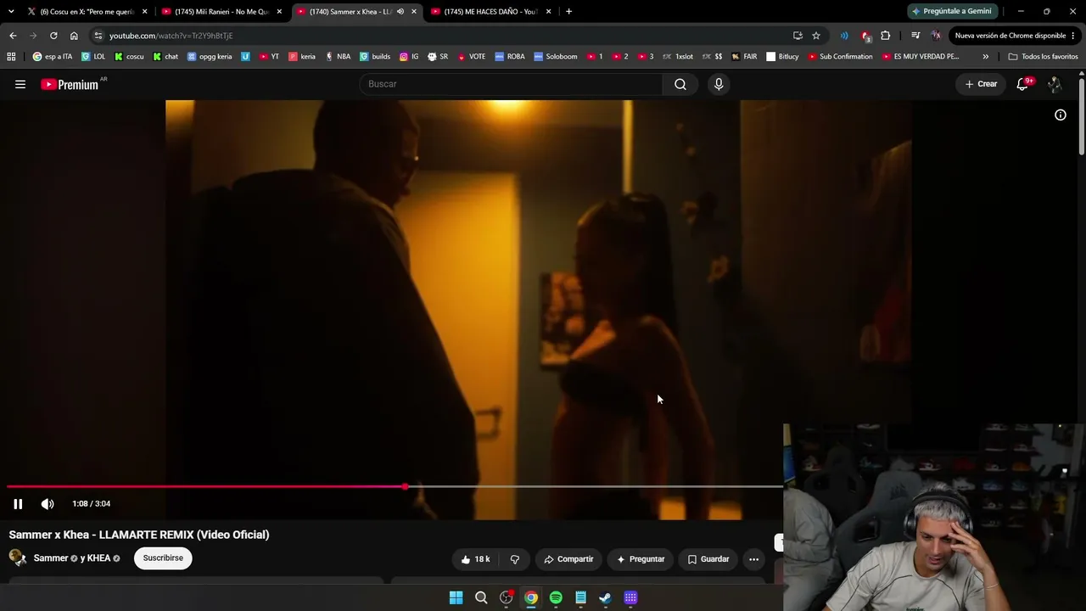Open the Soloboom bookmark
Image resolution: width=1086 pixels, height=611 pixels.
(556, 57)
